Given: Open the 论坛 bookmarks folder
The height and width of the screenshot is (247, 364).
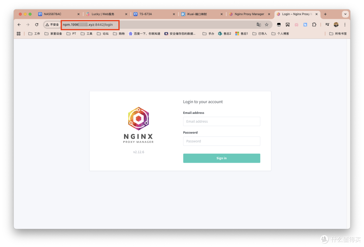Looking at the screenshot, I should (102, 34).
